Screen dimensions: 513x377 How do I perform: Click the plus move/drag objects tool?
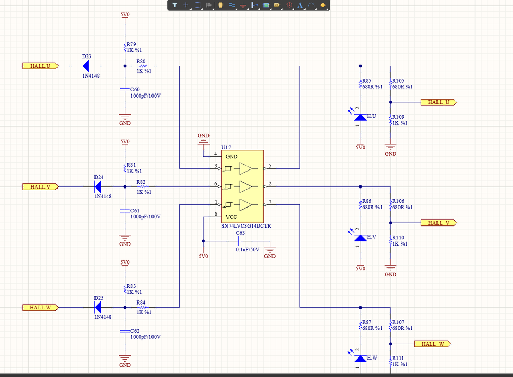[186, 5]
